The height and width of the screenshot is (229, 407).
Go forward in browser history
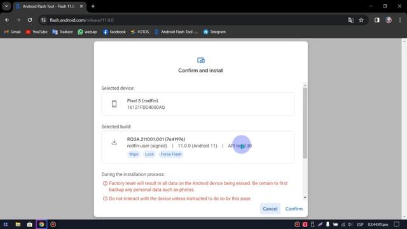18,20
